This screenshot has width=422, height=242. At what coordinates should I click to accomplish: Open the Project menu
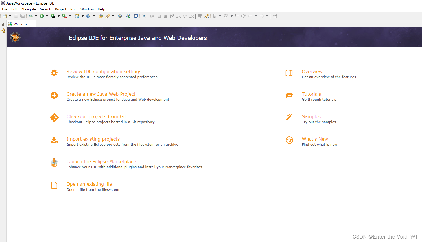point(61,9)
